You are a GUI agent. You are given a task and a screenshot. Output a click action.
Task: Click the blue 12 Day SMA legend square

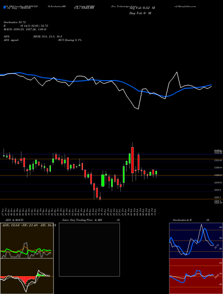(4, 8)
